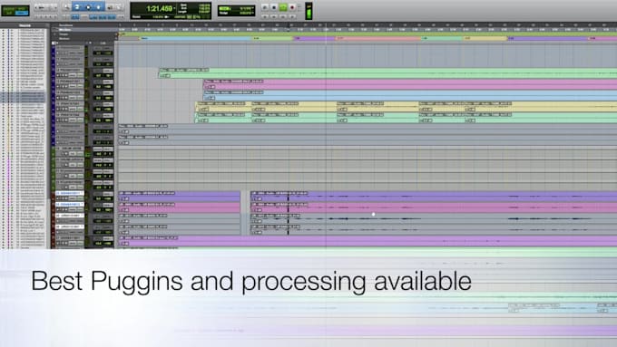
Task: Select the first yellow audio clip
Action: (223, 107)
